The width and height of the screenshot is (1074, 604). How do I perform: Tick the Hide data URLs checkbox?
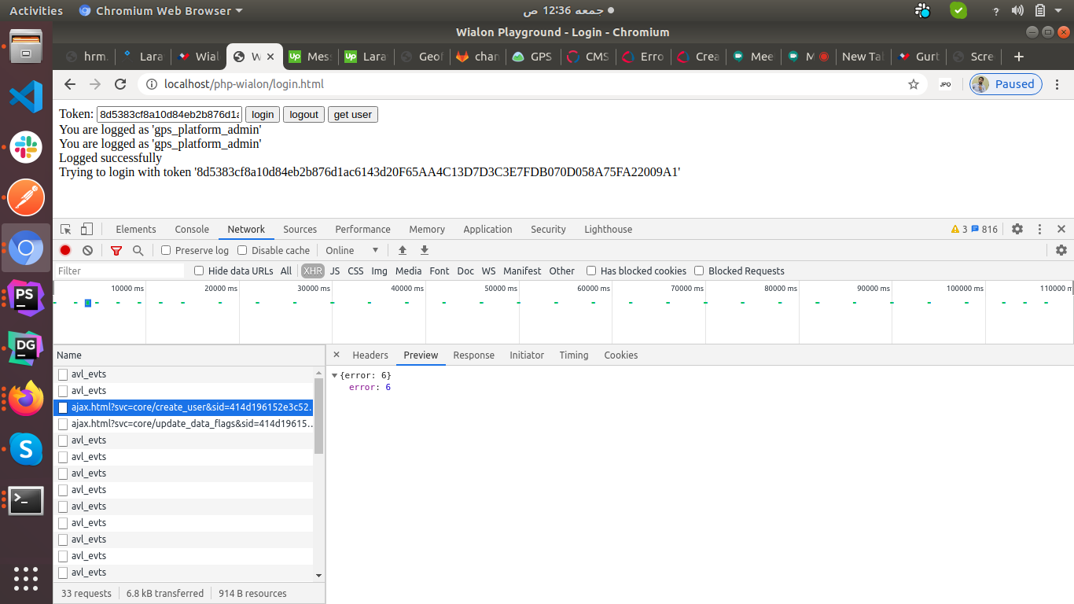tap(200, 271)
